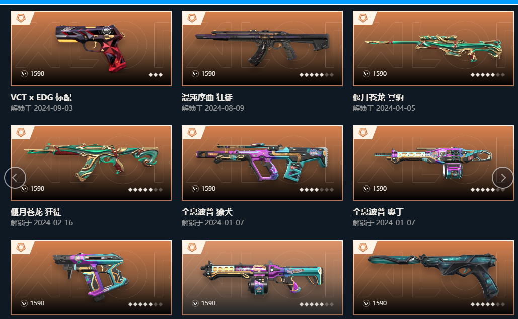Image resolution: width=518 pixels, height=319 pixels.
Task: Click the tier badge on 偃月苍龙 狂徒 card
Action: 21,132
